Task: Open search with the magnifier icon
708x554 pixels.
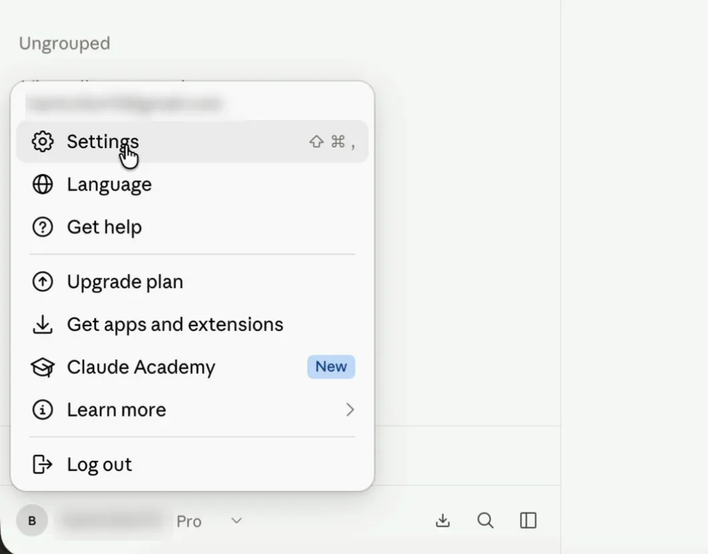Action: click(x=486, y=521)
